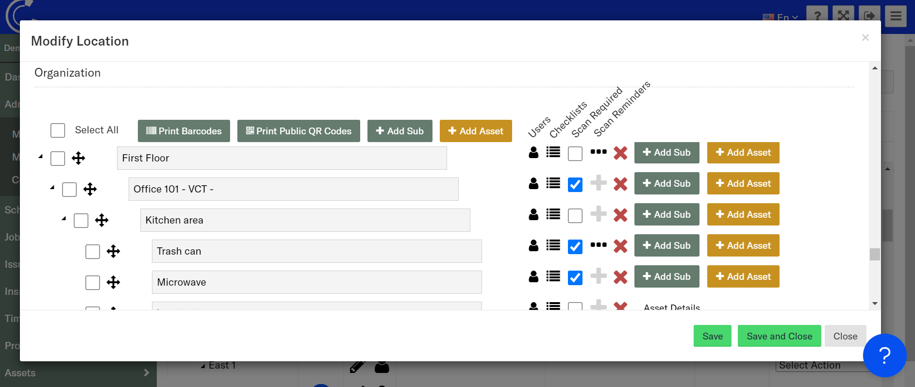
Task: Click the move handle beside Microwave
Action: click(113, 282)
